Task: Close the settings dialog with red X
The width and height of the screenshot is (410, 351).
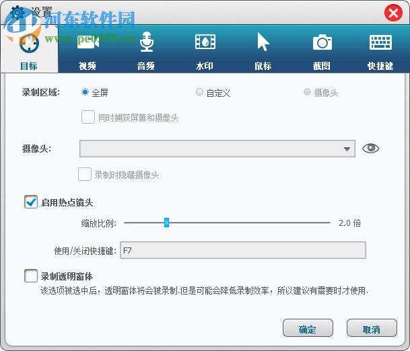Action: point(393,13)
